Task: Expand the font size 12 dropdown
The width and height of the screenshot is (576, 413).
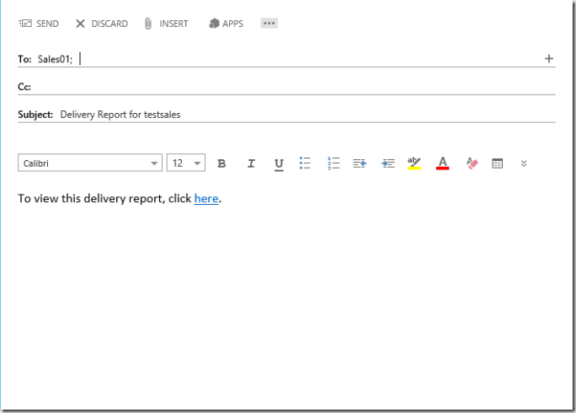Action: (x=198, y=164)
